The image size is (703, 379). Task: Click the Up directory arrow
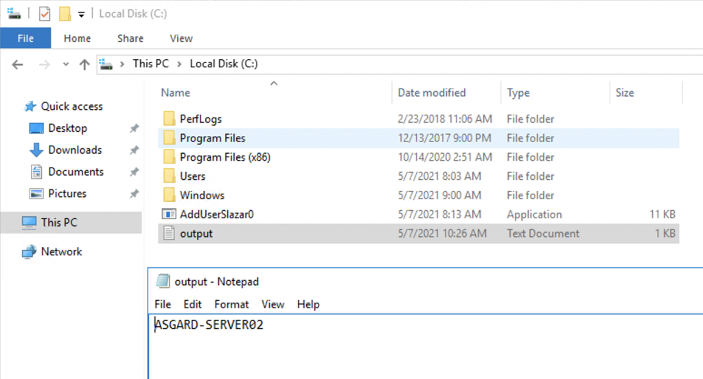tap(84, 64)
